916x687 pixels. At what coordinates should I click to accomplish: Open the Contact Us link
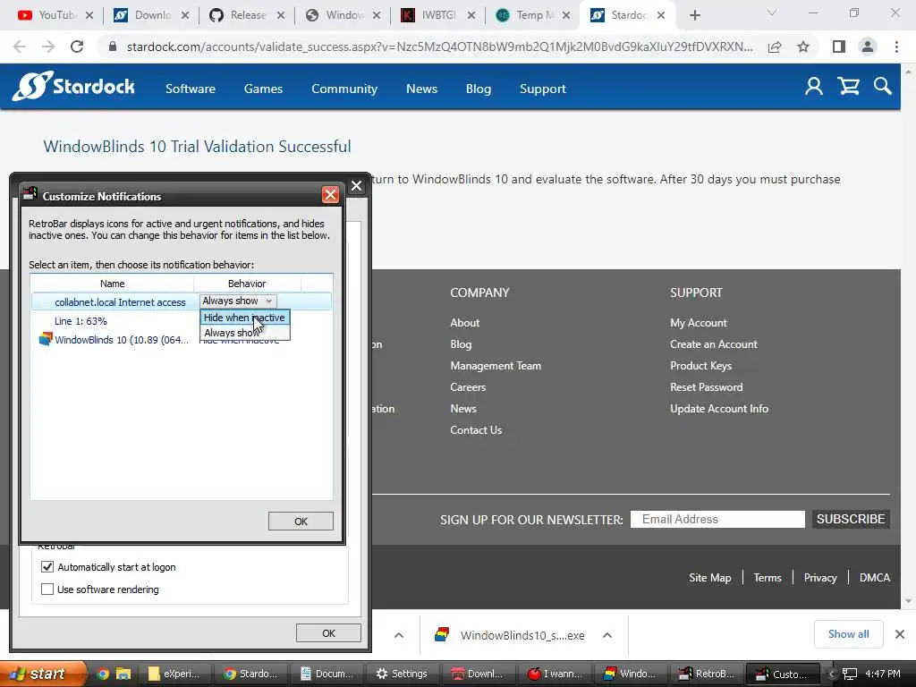(x=476, y=430)
